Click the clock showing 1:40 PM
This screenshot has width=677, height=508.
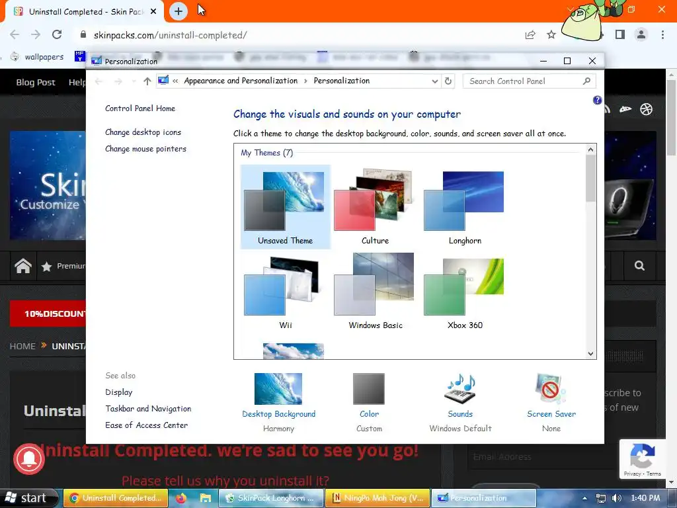tap(645, 498)
